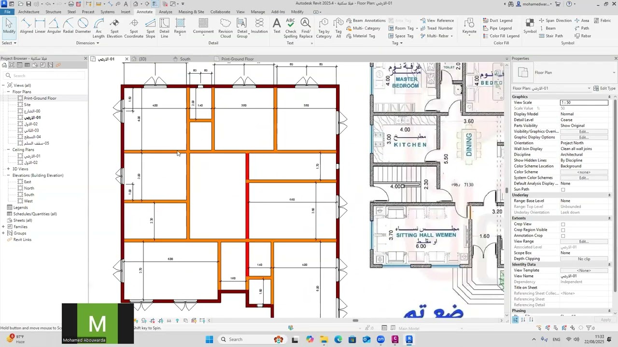
Task: Save the project from the quick access toolbar
Action: pyautogui.click(x=28, y=4)
